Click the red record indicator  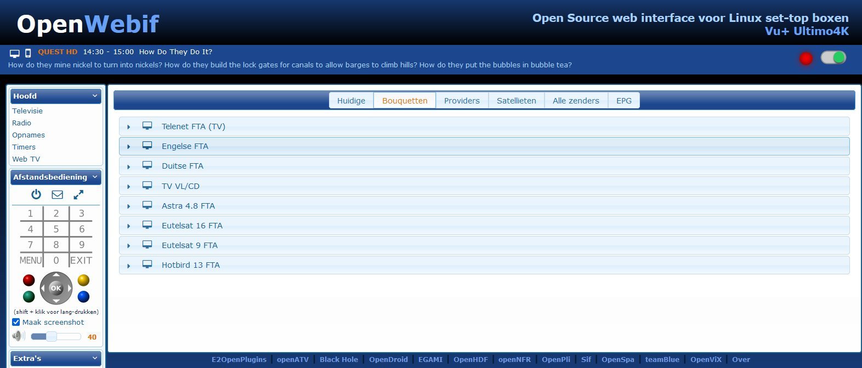(x=806, y=59)
